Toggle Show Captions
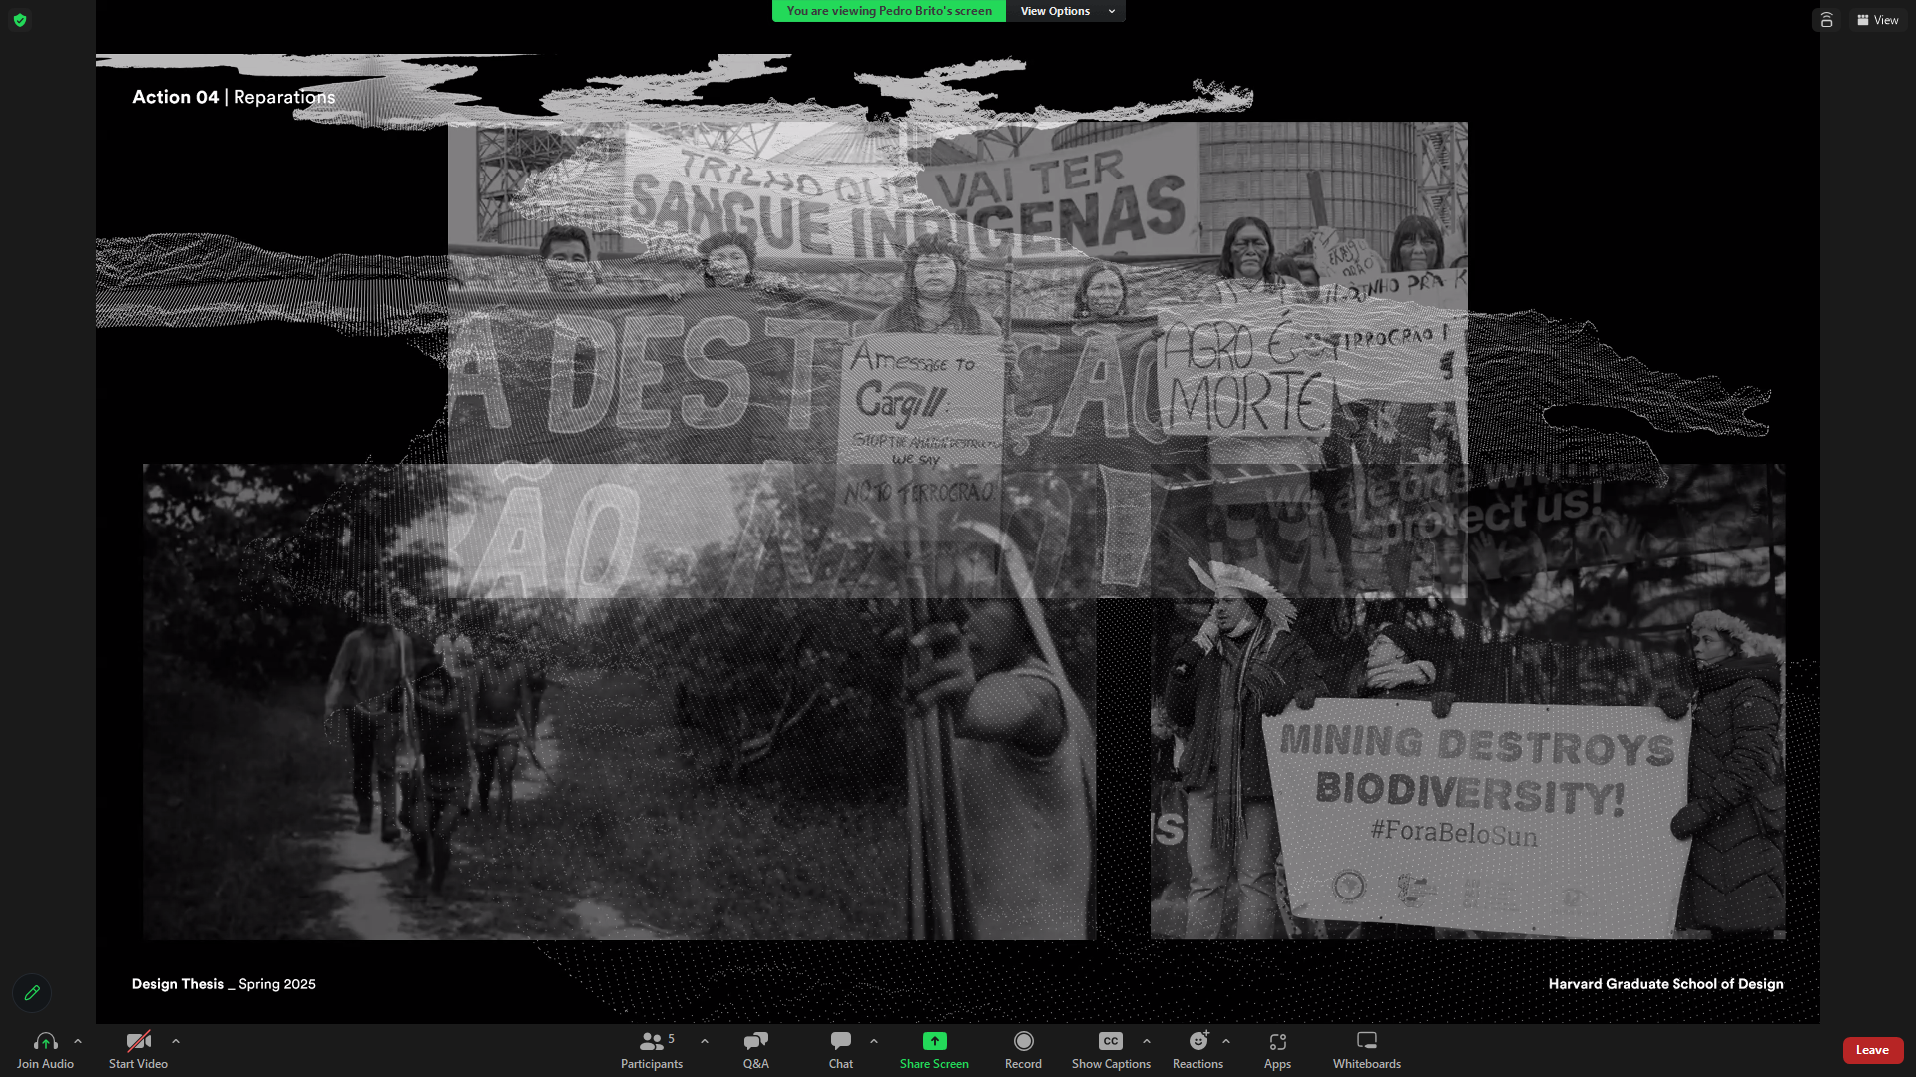1916x1077 pixels. click(1111, 1050)
